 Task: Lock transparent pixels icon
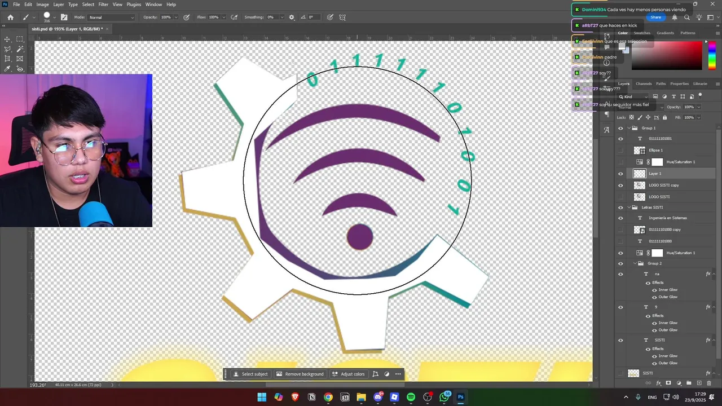click(x=631, y=117)
